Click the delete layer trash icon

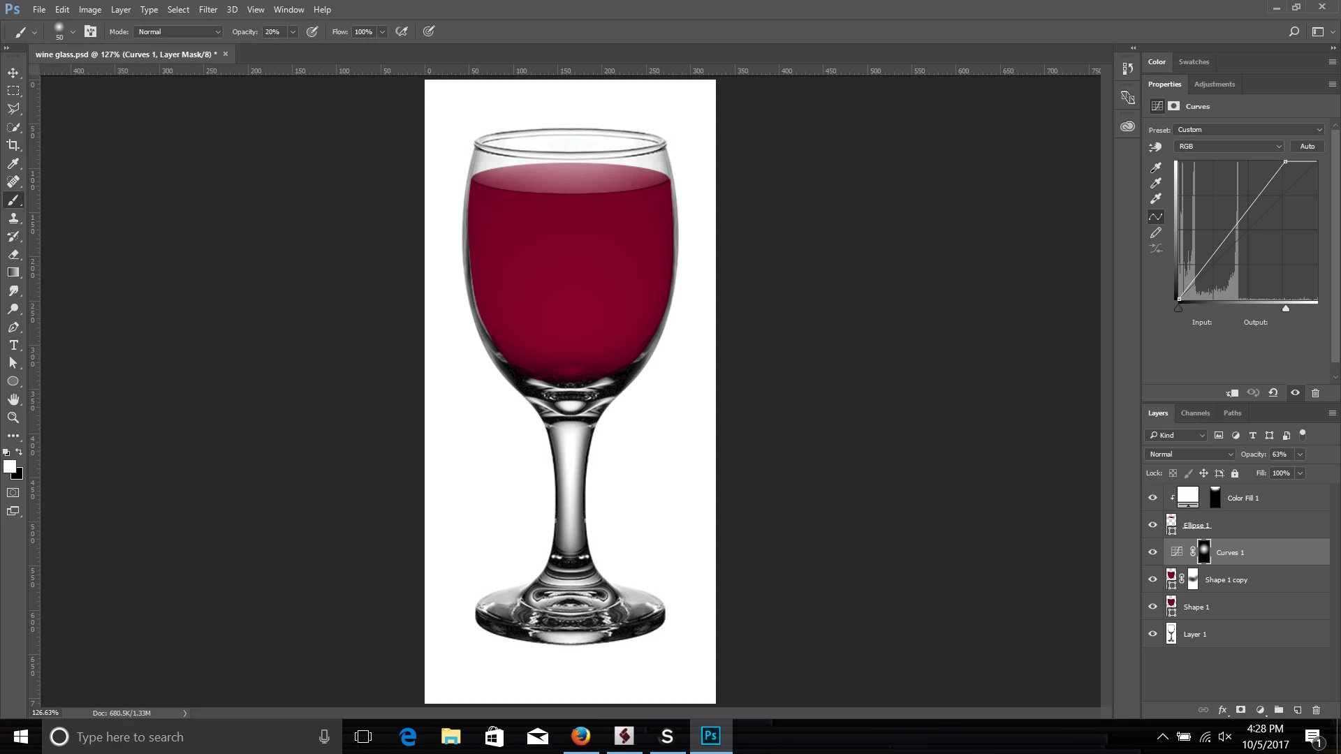click(x=1316, y=710)
